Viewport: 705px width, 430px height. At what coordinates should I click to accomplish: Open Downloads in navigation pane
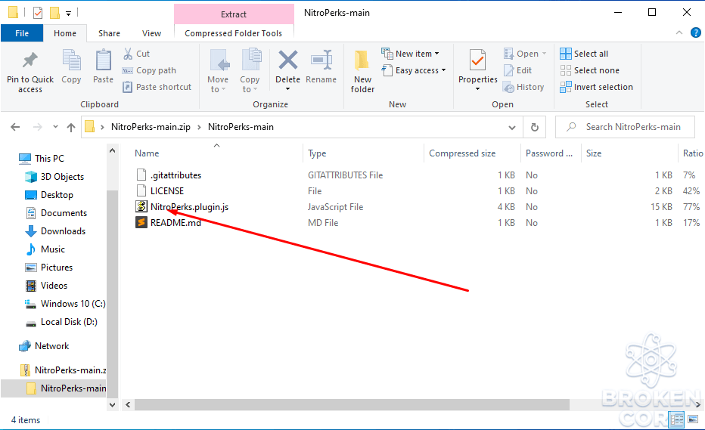point(63,231)
